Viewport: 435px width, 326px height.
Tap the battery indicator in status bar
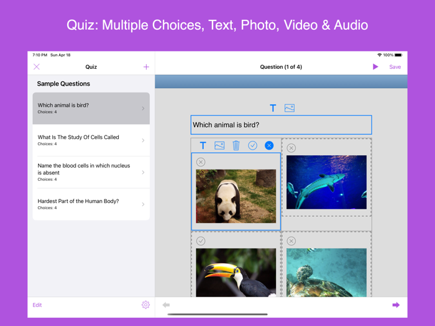(398, 55)
